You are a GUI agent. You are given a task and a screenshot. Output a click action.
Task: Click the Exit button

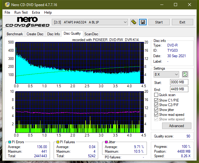182,22
